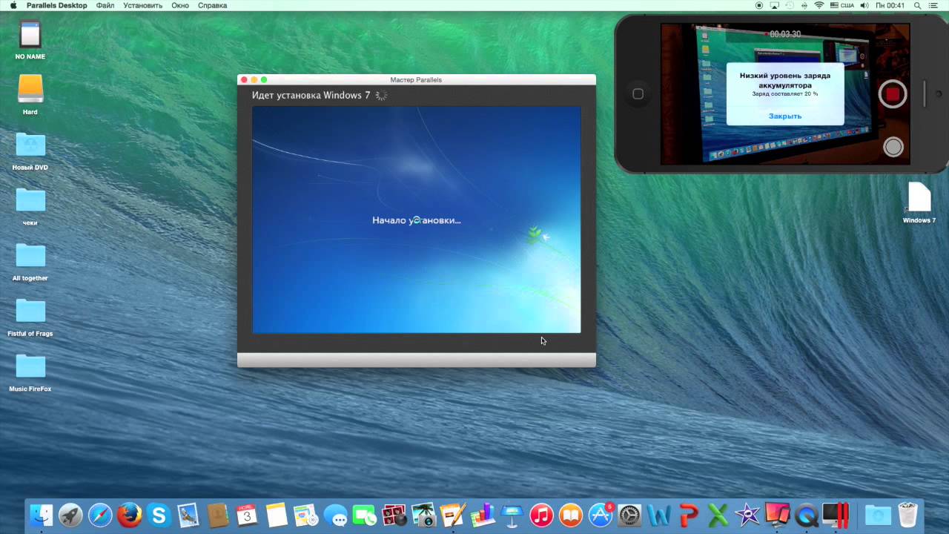Open iBooks from the Dock
The image size is (949, 534).
point(570,514)
